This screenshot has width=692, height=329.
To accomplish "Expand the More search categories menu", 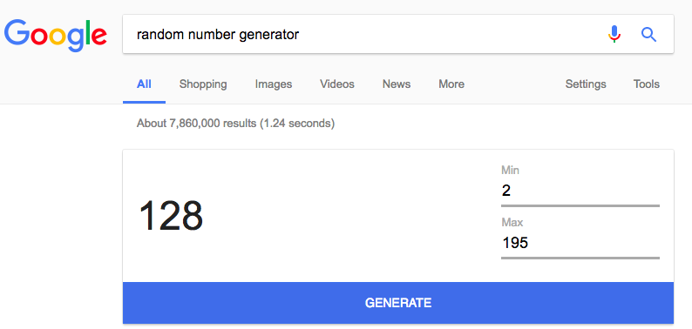I will pyautogui.click(x=451, y=84).
